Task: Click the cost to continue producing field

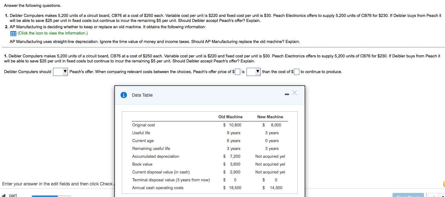Action: (296, 72)
